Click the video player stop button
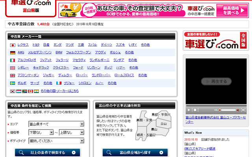The width and height of the screenshot is (252, 157). (195, 110)
